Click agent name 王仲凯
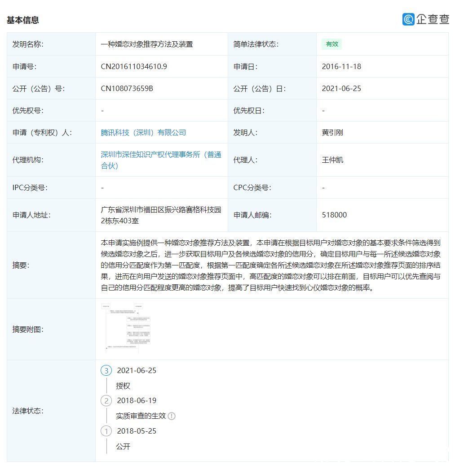Viewport: 455px width, 469px height. [332, 160]
